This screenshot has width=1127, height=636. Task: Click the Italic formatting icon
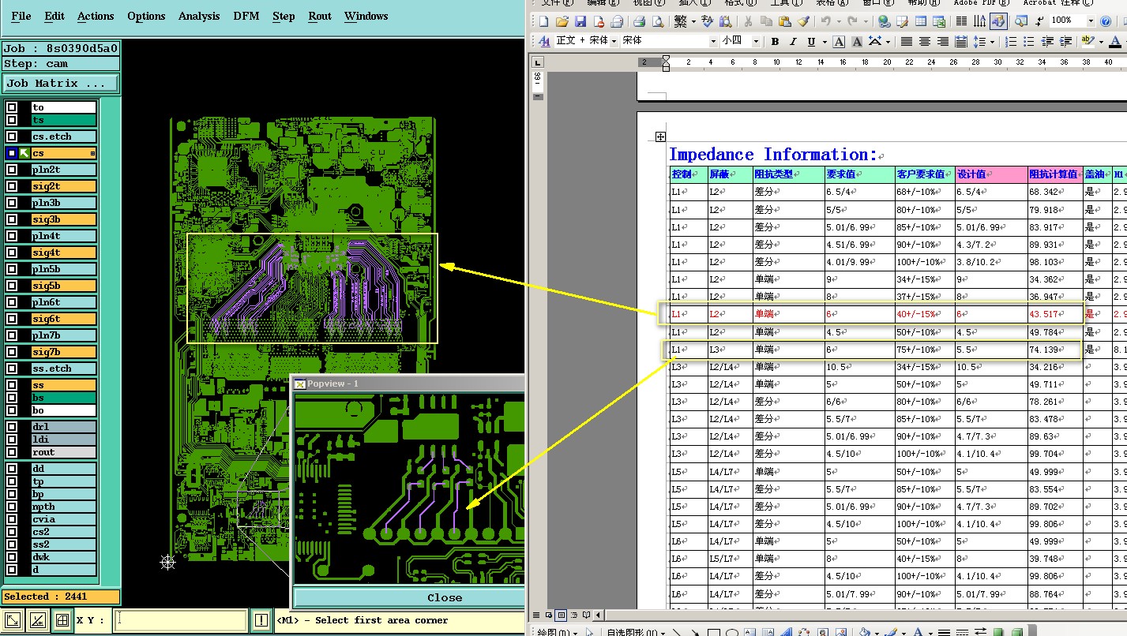coord(793,42)
